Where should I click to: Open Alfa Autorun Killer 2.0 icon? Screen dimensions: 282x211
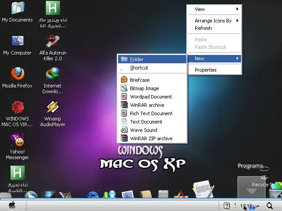pos(53,41)
